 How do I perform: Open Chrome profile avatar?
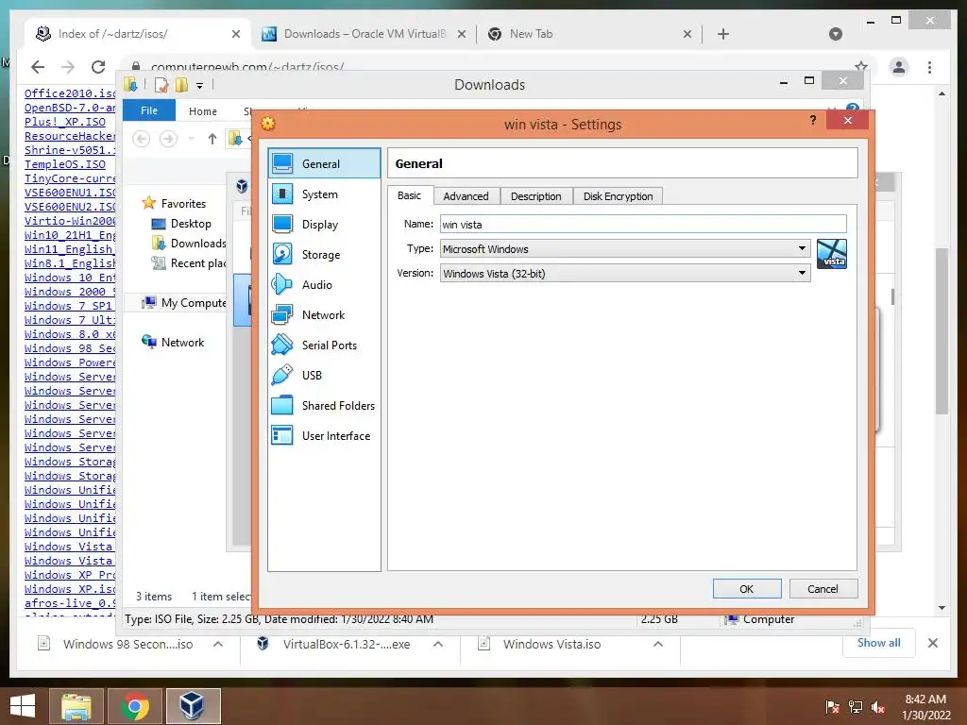899,67
